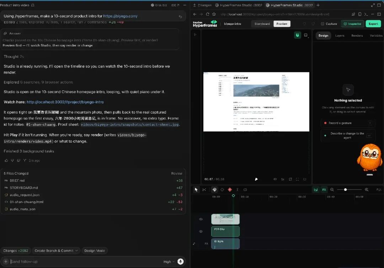Image resolution: width=384 pixels, height=268 pixels.
Task: Open the Variables tab
Action: (x=376, y=35)
